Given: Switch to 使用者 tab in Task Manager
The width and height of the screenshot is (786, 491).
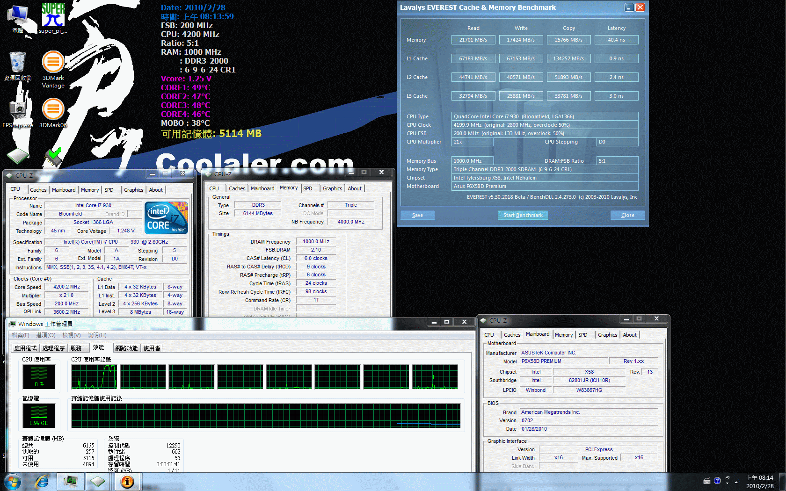Looking at the screenshot, I should click(152, 348).
